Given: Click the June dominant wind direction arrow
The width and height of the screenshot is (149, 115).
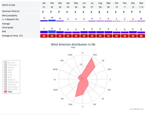Looking at the screenshot, I should pos(83,12).
